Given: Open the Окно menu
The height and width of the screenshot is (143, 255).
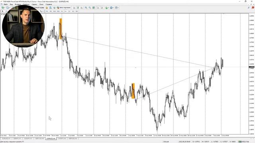Looking at the screenshot, I should tap(41, 4).
